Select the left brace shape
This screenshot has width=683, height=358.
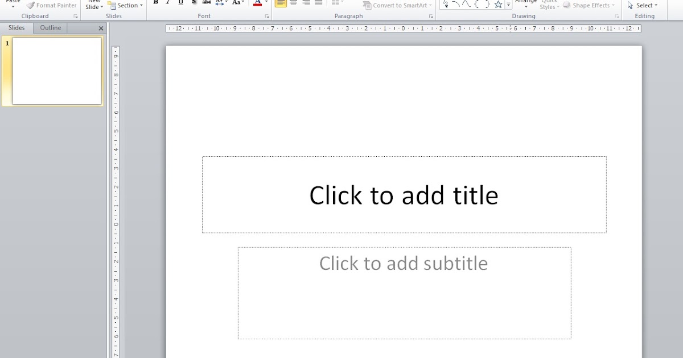(477, 4)
